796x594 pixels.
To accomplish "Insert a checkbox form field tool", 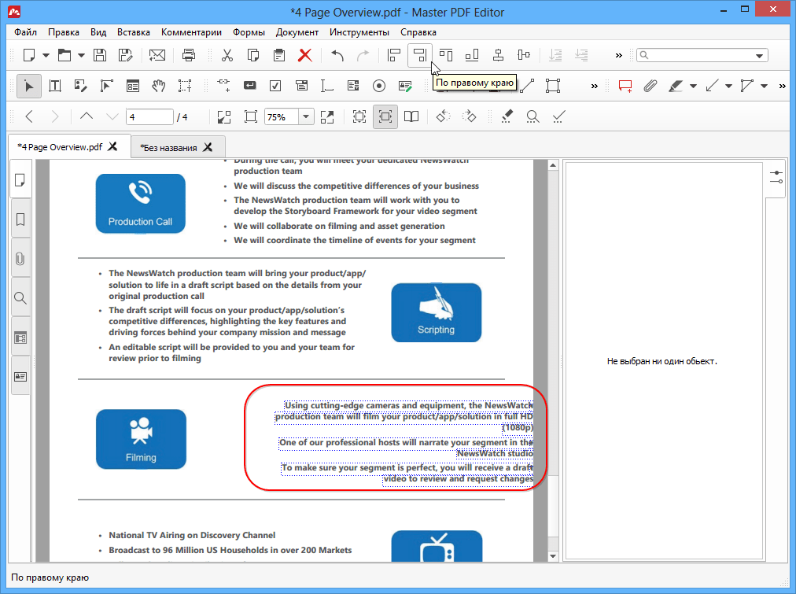I will click(x=275, y=86).
